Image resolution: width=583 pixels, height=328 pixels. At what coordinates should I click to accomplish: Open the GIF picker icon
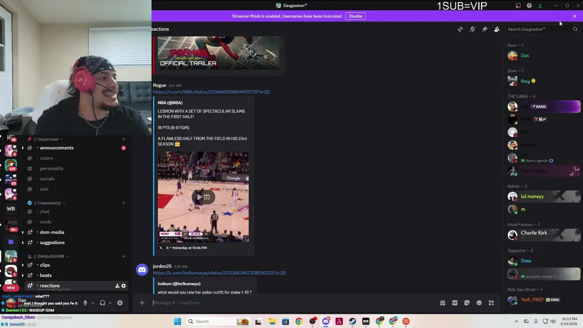point(455,302)
